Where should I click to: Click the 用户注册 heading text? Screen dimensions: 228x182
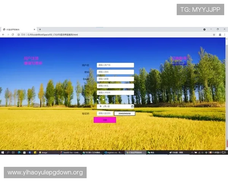click(x=31, y=58)
